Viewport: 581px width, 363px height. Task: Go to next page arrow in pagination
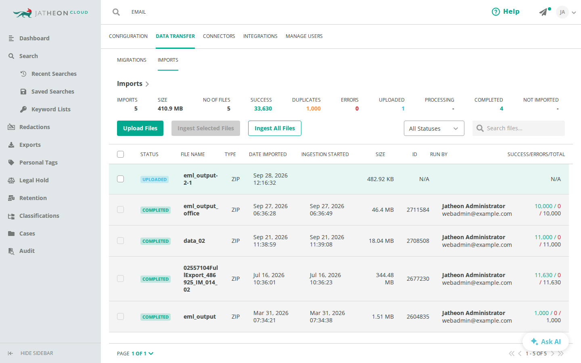click(553, 353)
